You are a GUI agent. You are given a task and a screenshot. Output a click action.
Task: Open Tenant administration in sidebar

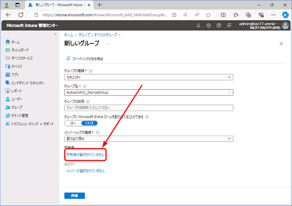point(17,115)
